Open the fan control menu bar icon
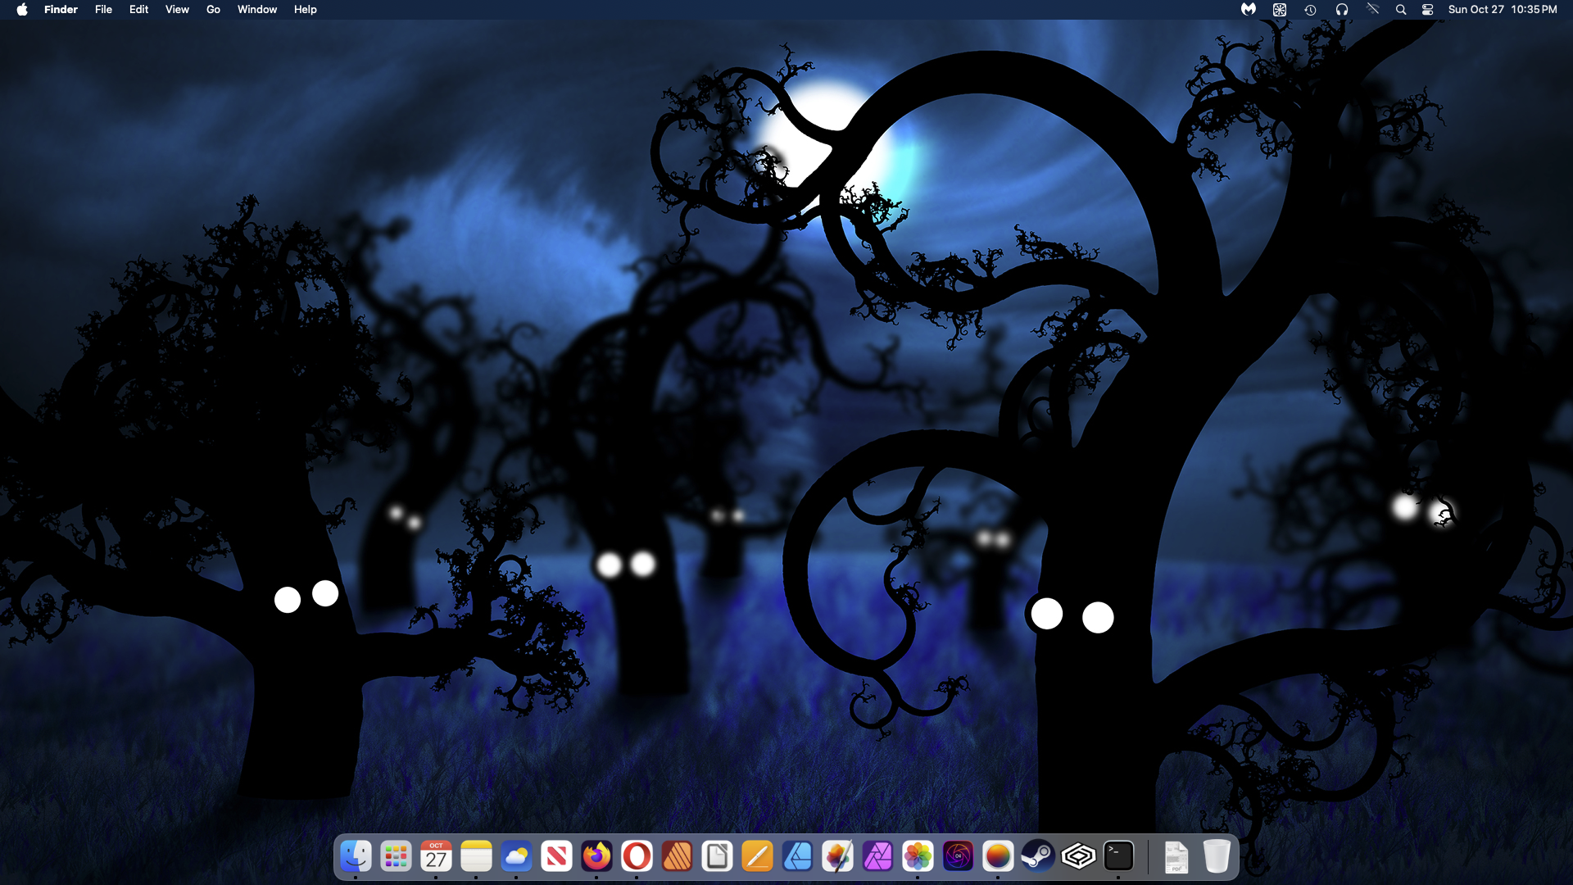The image size is (1573, 885). click(1280, 10)
